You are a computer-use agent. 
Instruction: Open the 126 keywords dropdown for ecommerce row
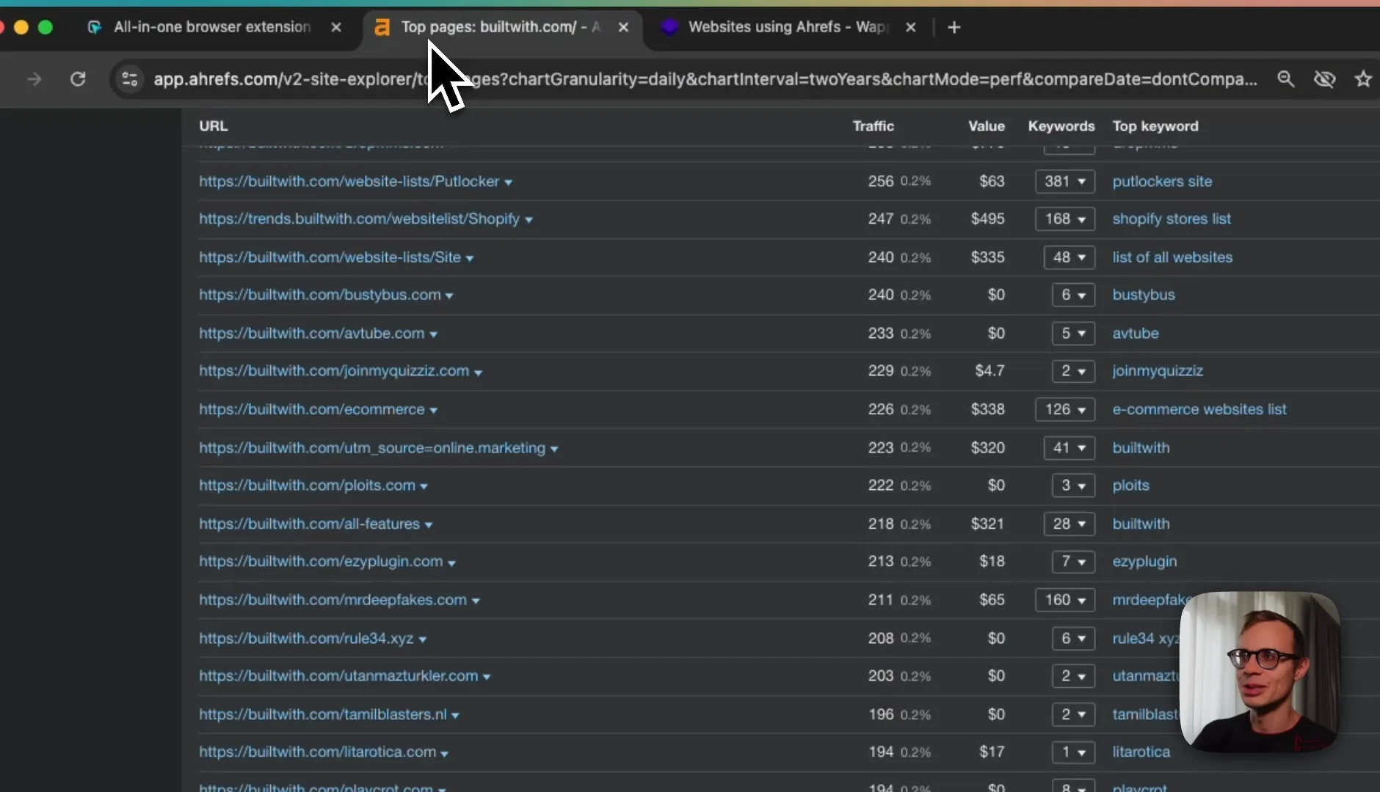(1064, 409)
